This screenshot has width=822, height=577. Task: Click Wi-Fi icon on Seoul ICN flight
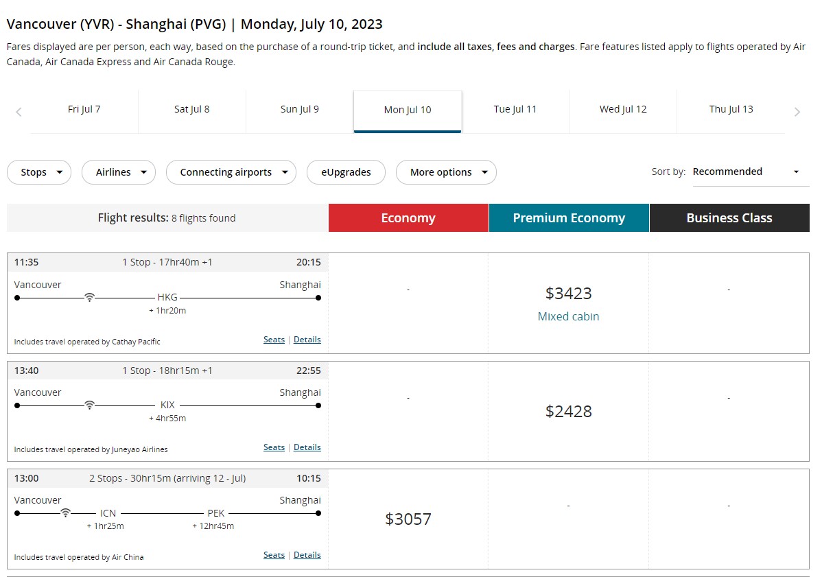tap(65, 513)
